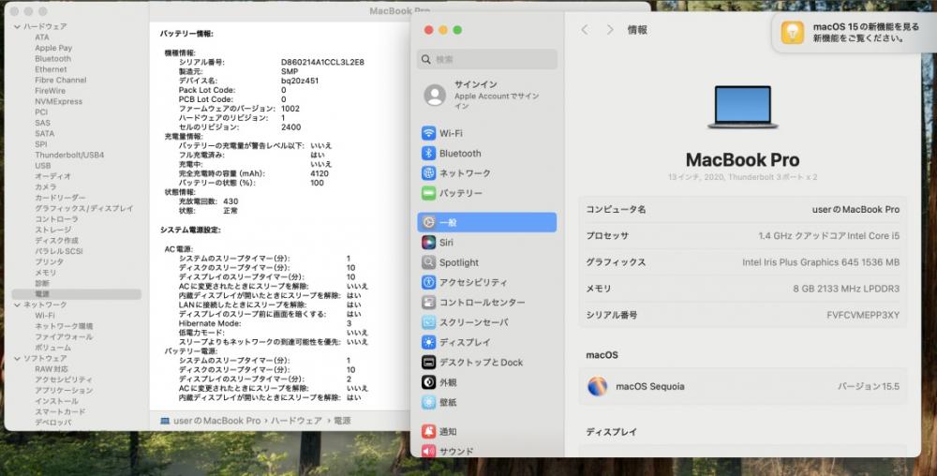Screen dimensions: 937x476
Task: Click ハードウェア in the bottom path bar
Action: coord(296,421)
